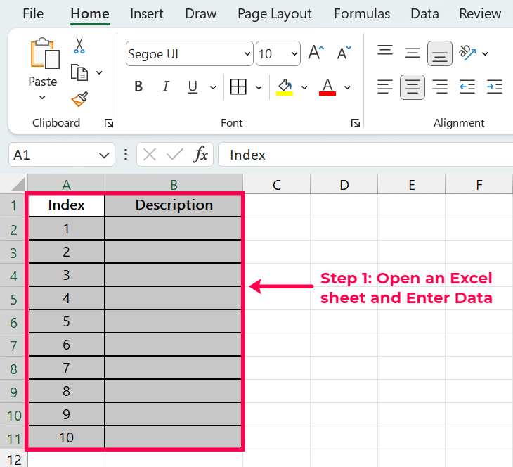Image resolution: width=513 pixels, height=467 pixels.
Task: Select column D header
Action: (344, 184)
